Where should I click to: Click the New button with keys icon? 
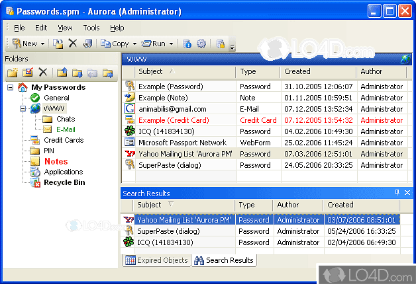tap(24, 44)
